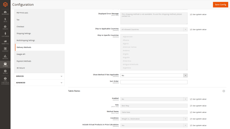
Task: Select Checkout configuration tab
Action: coord(40,27)
